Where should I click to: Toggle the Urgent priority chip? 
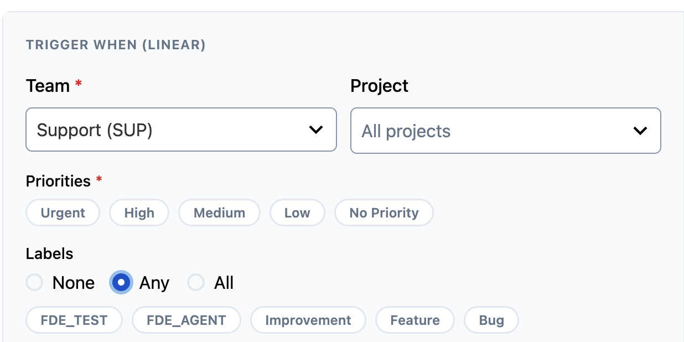[x=63, y=213]
